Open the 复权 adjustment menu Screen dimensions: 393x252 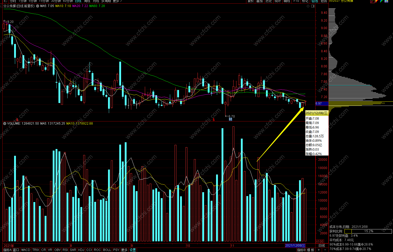251,1
